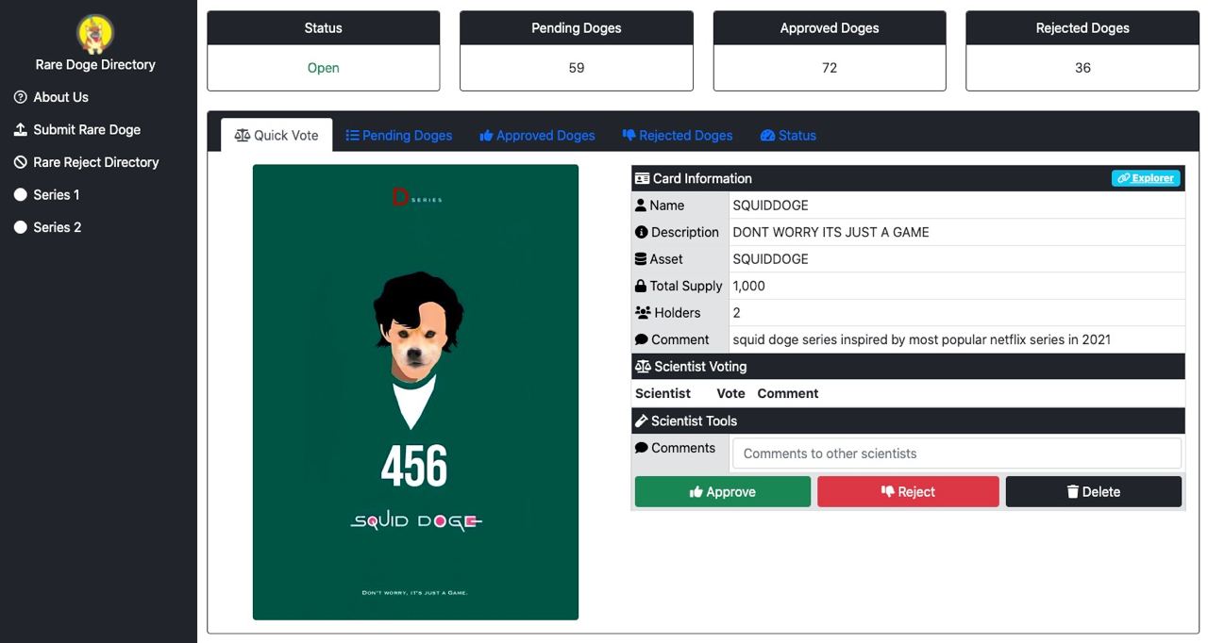Image resolution: width=1208 pixels, height=643 pixels.
Task: Click the Name value SQUIDDOGE
Action: [770, 205]
